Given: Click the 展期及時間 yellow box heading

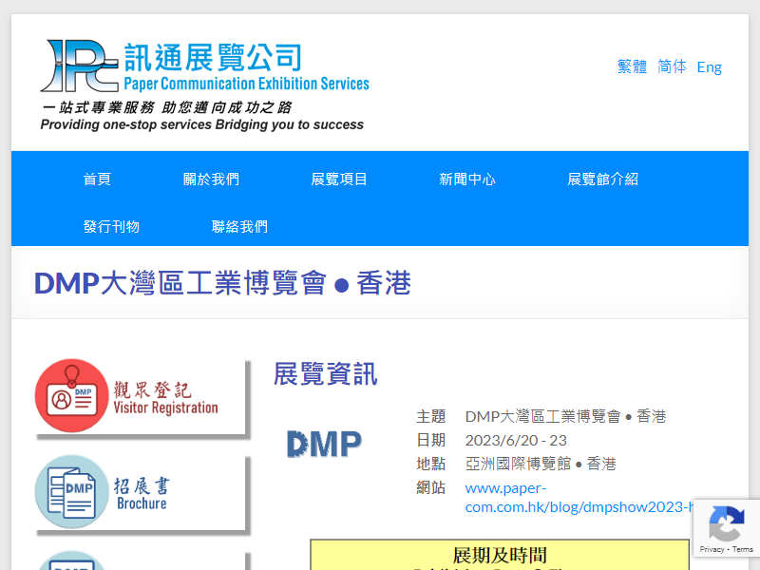Looking at the screenshot, I should [500, 556].
